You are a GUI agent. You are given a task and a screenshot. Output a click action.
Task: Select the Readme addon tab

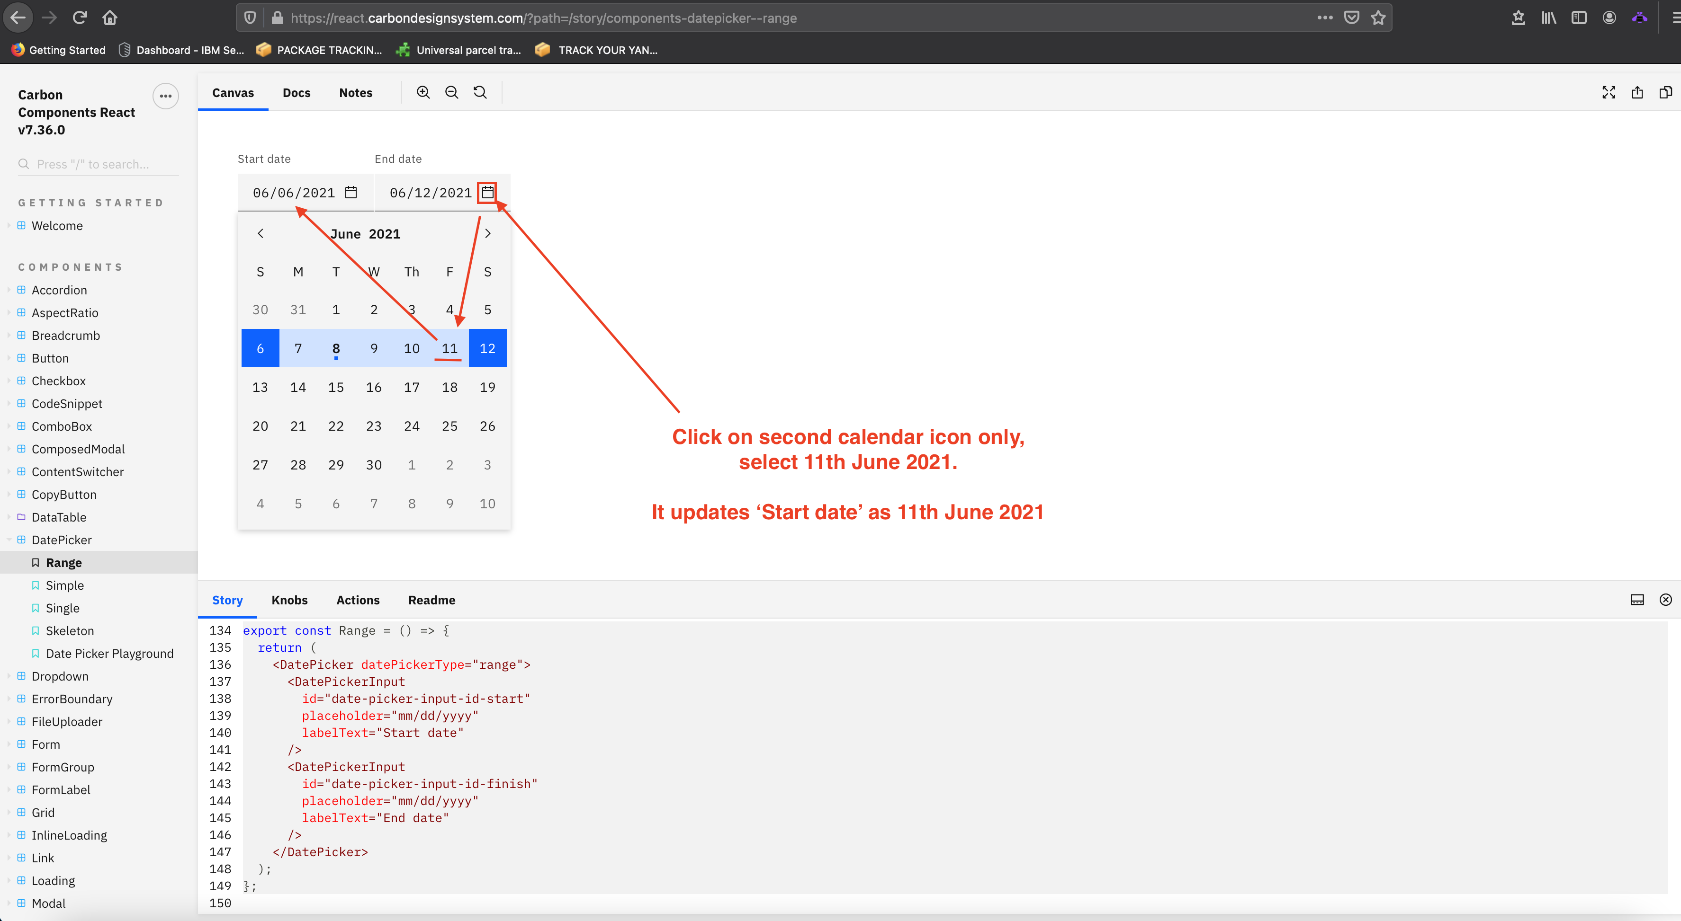(431, 600)
